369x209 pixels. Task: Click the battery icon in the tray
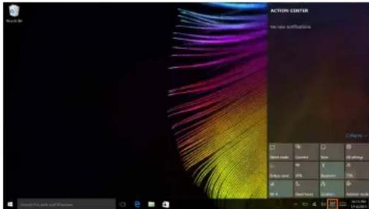[x=305, y=204]
